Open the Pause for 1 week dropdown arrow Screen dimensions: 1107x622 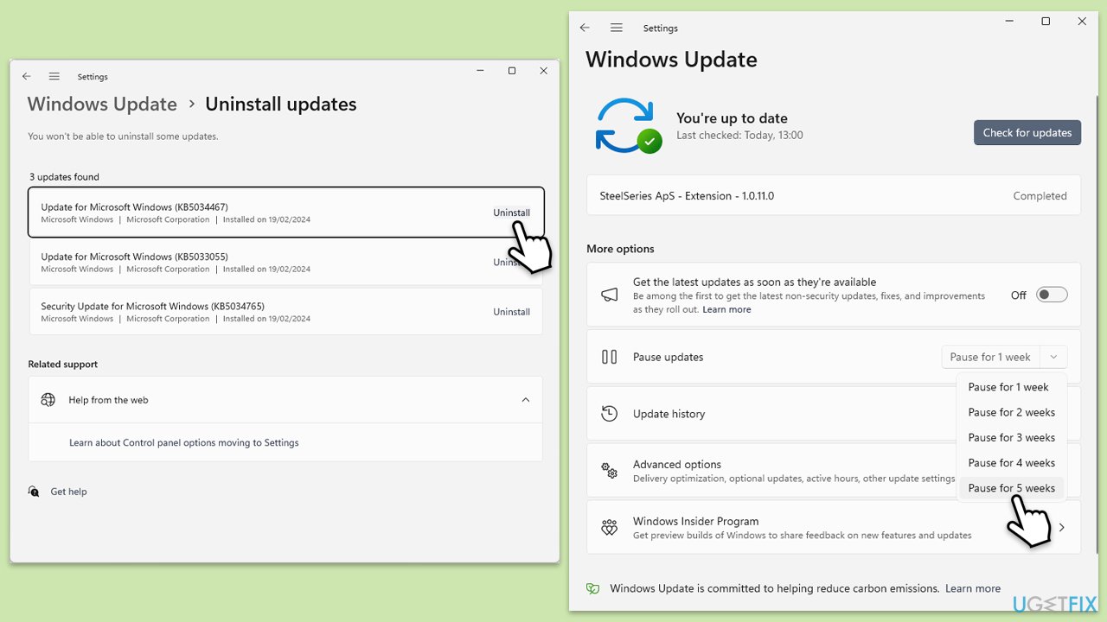click(x=1053, y=357)
